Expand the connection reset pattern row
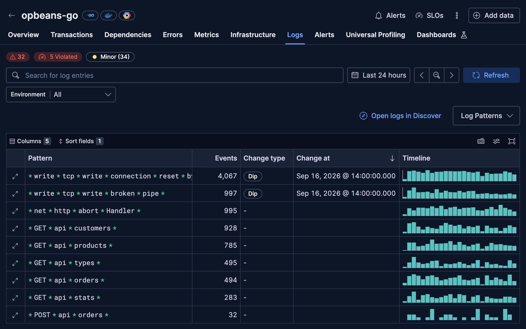The width and height of the screenshot is (526, 329). click(x=15, y=176)
